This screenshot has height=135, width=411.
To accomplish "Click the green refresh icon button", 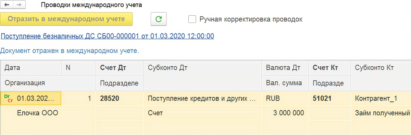I will (158, 19).
